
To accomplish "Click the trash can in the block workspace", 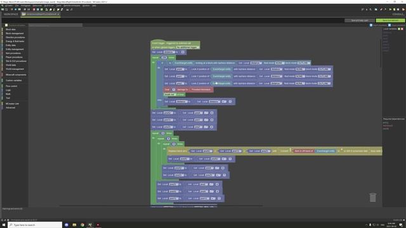I will 373,197.
